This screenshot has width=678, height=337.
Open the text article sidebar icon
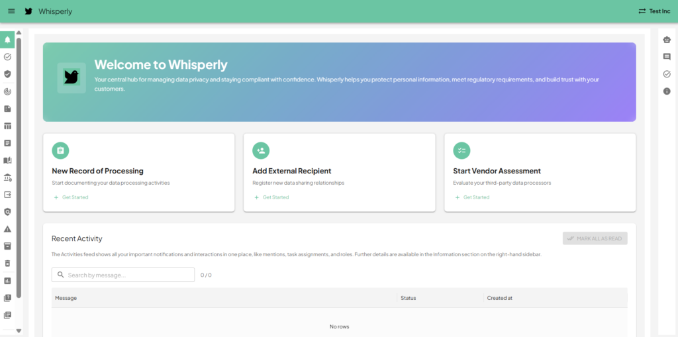7,143
